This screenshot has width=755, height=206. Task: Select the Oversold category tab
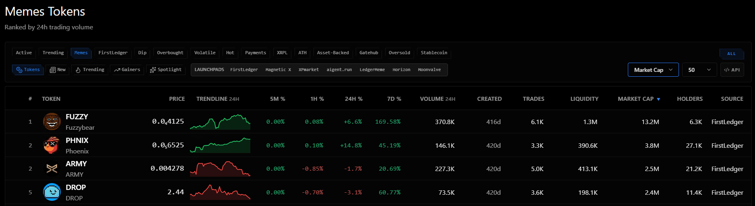[x=399, y=53]
